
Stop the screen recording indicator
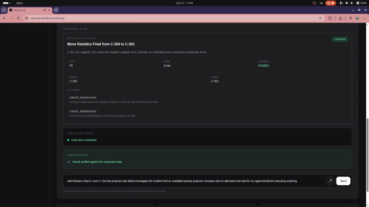(x=331, y=3)
